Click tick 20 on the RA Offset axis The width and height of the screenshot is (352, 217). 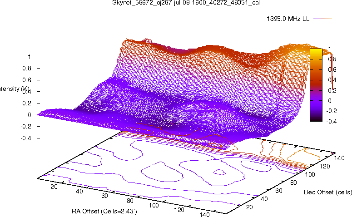point(54,187)
